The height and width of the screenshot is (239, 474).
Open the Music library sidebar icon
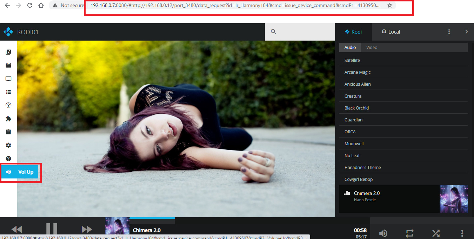[8, 52]
